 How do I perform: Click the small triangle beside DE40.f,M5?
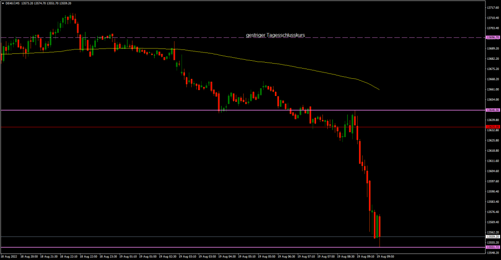(x=3, y=3)
